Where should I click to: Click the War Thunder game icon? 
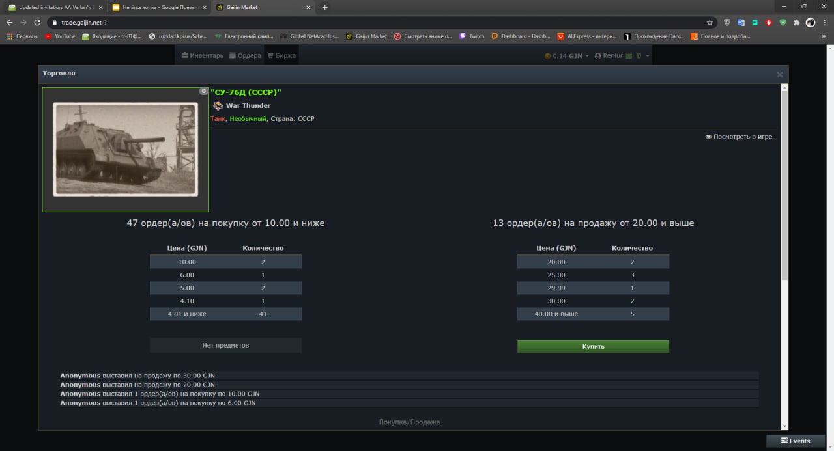(x=218, y=105)
